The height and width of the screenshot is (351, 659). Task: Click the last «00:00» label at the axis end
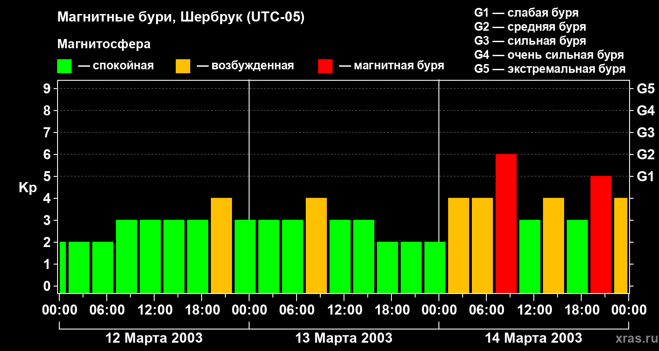click(629, 310)
